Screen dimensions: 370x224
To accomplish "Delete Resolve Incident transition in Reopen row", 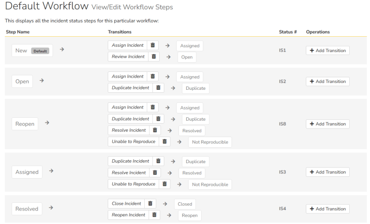I will (x=155, y=130).
